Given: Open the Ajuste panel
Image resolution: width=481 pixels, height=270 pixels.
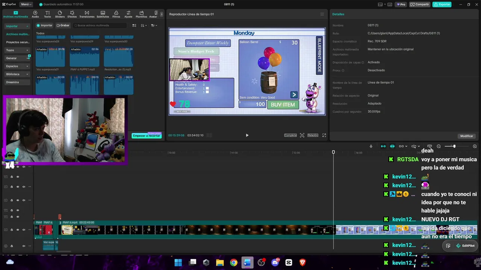Looking at the screenshot, I should [128, 14].
